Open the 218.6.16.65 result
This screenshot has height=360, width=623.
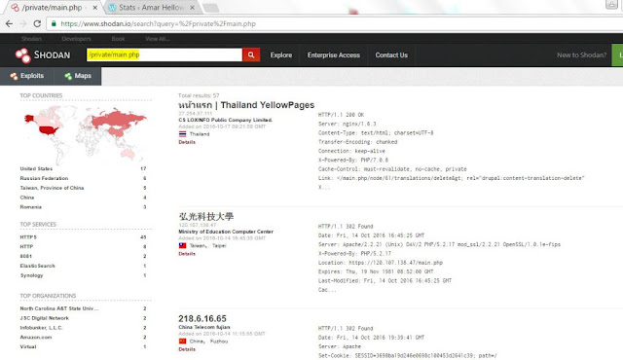point(202,319)
